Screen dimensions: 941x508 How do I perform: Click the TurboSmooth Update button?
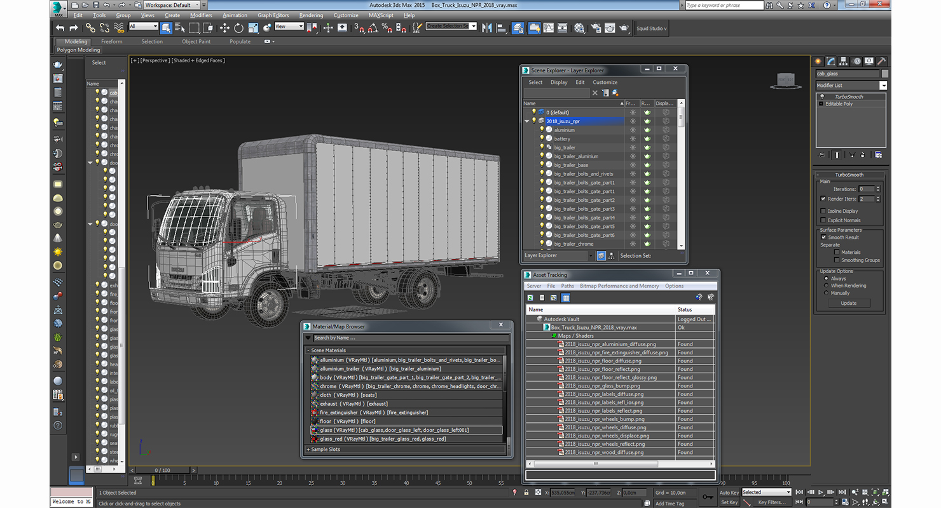tap(848, 303)
